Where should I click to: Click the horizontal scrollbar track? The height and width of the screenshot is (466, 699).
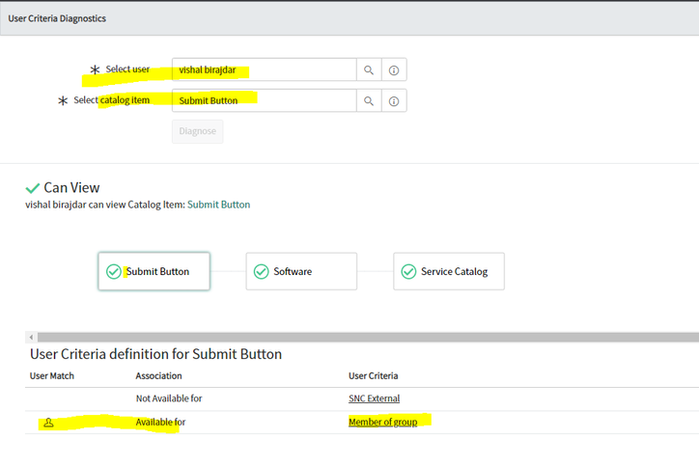tap(368, 338)
